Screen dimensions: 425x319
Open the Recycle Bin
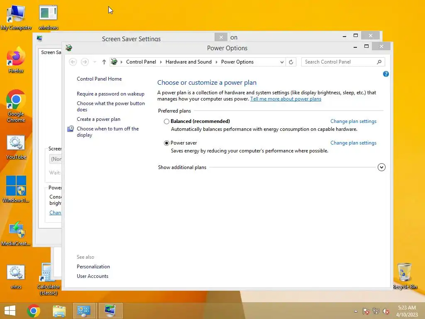(x=404, y=276)
